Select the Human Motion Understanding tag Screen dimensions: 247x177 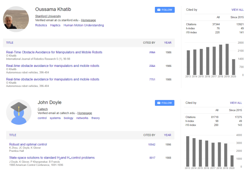coord(83,25)
